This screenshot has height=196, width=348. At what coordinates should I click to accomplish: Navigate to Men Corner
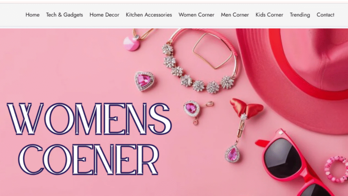point(235,15)
